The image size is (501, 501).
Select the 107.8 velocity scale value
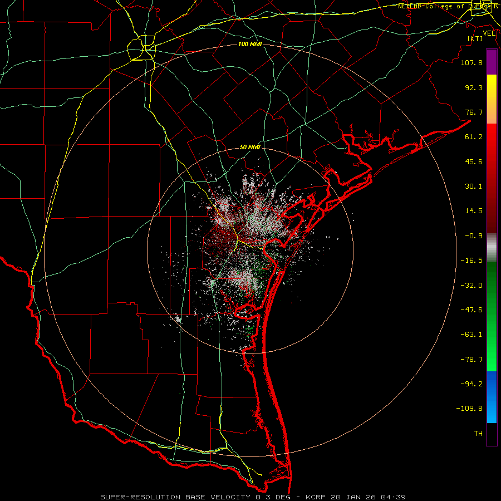(x=471, y=62)
